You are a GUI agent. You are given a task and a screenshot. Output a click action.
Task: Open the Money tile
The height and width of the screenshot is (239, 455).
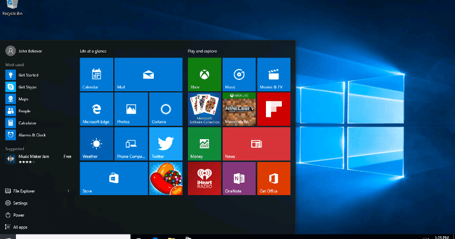pyautogui.click(x=204, y=144)
